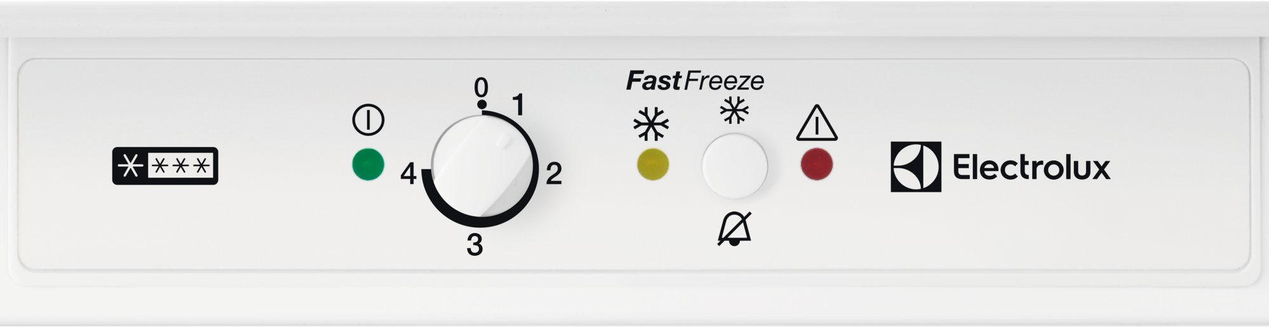Turn the white temperature knob
Viewport: 1269px width, 327px height.
[483, 168]
